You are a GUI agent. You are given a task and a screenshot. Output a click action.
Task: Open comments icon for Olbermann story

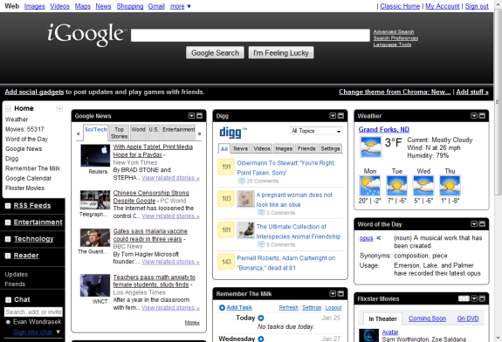point(242,181)
